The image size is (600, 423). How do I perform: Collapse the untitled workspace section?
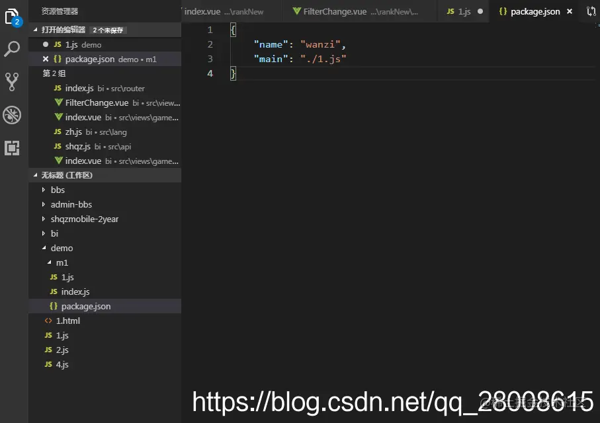point(36,175)
